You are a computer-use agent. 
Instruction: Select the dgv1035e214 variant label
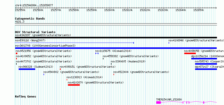pos(208,56)
